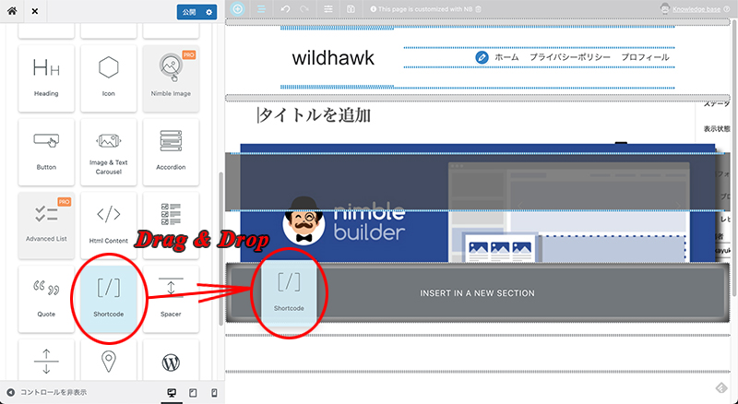
Task: Select the Button module
Action: pos(45,151)
